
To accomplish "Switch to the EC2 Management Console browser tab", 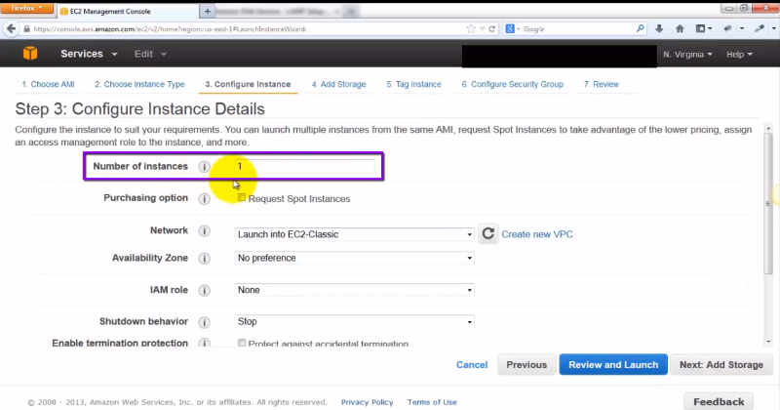I will pos(127,11).
